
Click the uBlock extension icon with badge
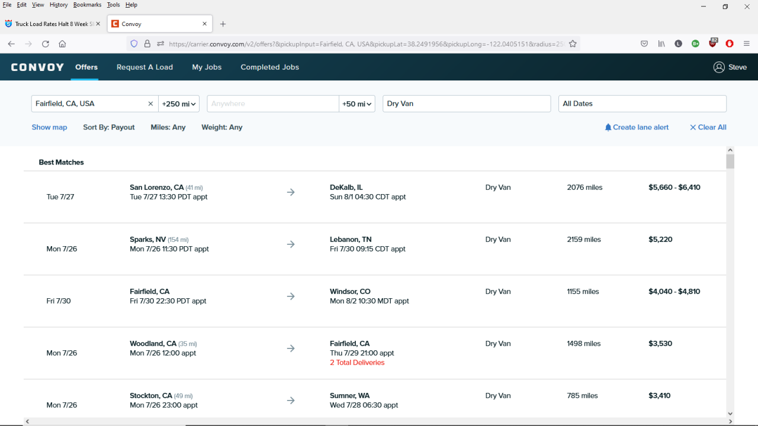pyautogui.click(x=713, y=43)
